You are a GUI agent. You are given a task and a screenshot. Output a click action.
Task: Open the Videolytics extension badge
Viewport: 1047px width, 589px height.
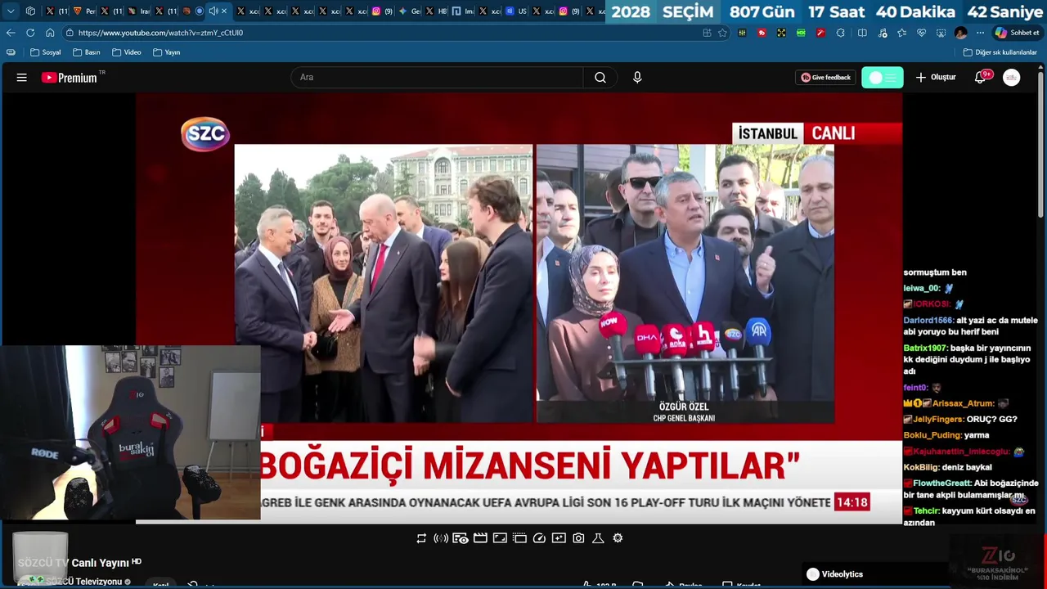click(x=834, y=574)
